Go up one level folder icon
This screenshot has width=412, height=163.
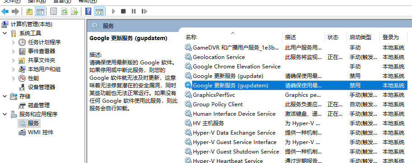coord(29,11)
